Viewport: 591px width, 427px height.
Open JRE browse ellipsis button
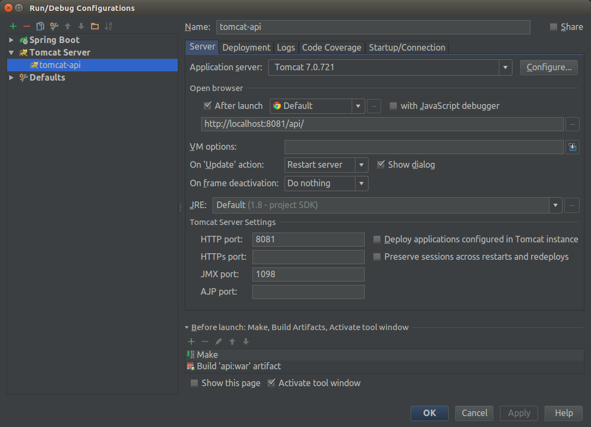pos(572,205)
